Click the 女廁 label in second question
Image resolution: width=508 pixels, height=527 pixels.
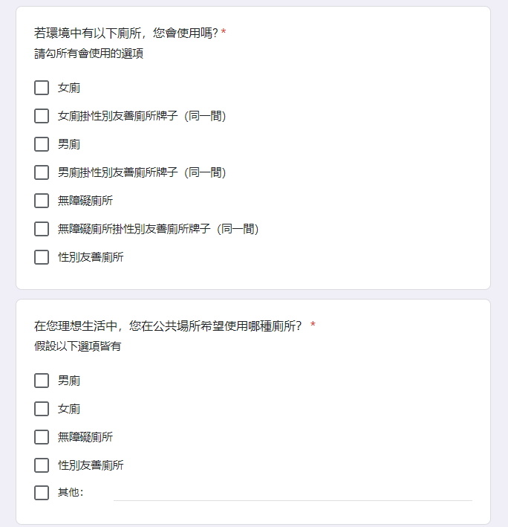tap(69, 409)
